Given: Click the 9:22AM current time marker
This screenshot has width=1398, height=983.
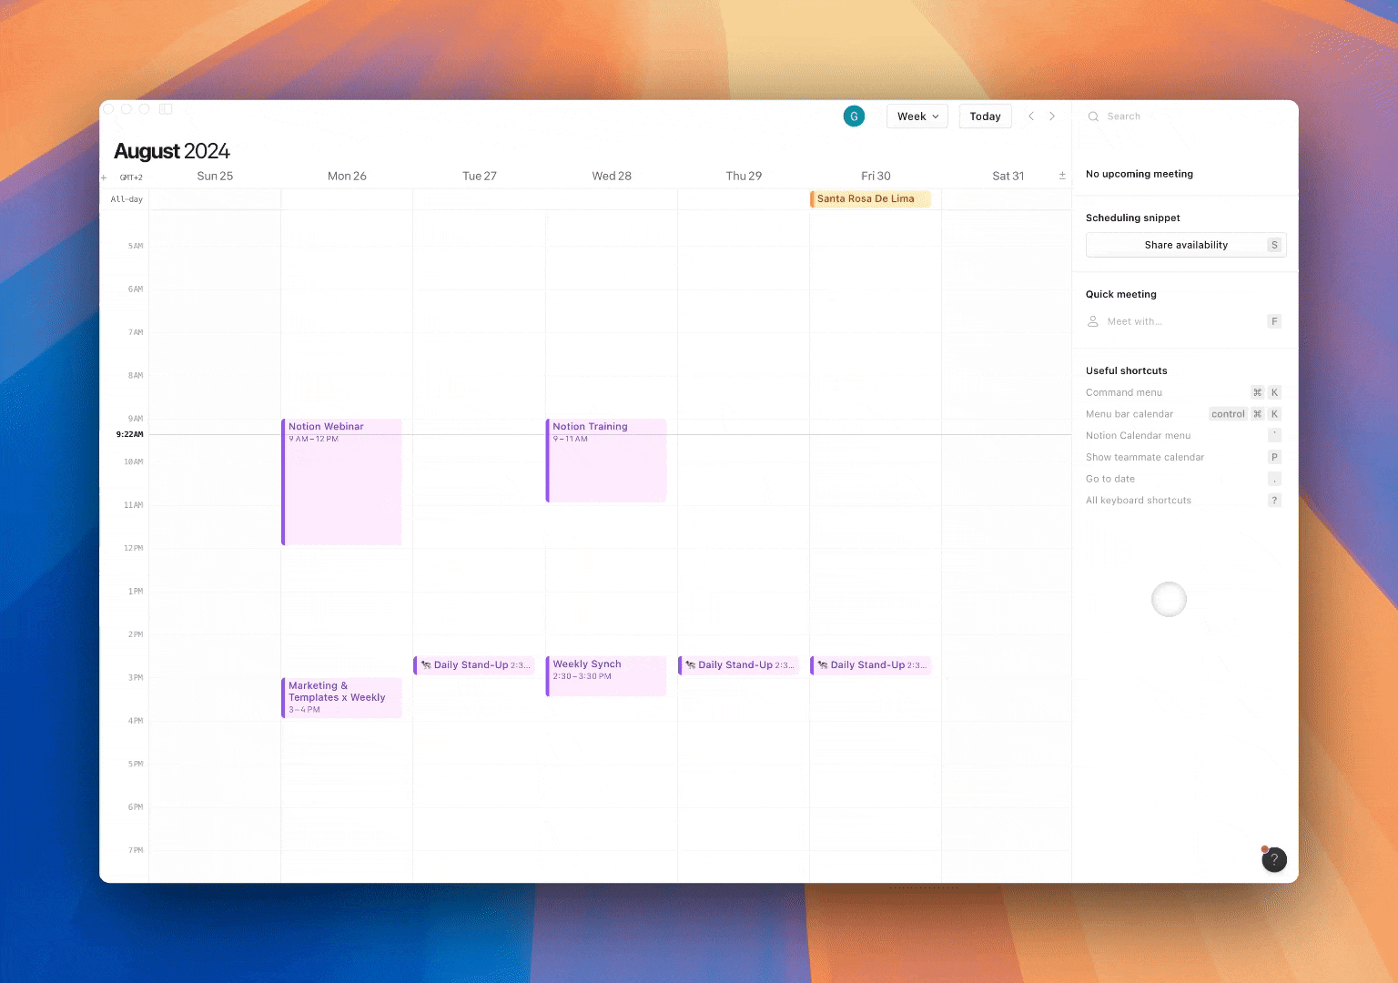Looking at the screenshot, I should click(129, 434).
